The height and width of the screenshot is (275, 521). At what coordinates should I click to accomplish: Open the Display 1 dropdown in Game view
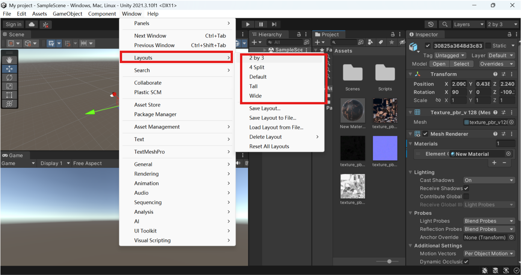[55, 163]
